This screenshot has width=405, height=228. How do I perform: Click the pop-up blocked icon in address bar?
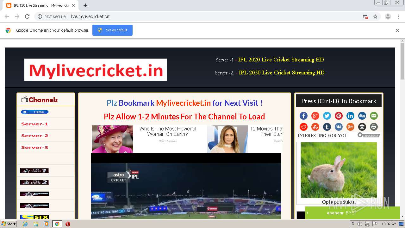point(365,16)
